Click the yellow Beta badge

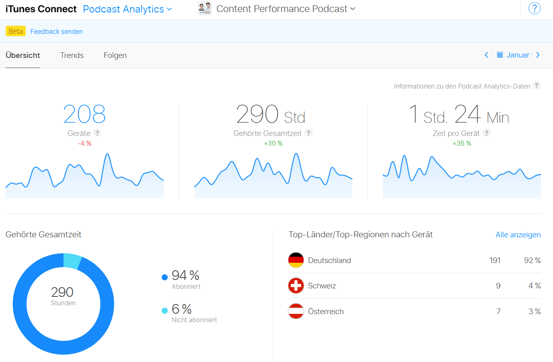[x=16, y=31]
